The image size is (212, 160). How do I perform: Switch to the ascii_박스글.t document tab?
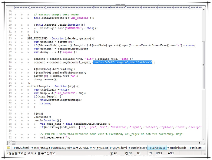click(x=41, y=148)
